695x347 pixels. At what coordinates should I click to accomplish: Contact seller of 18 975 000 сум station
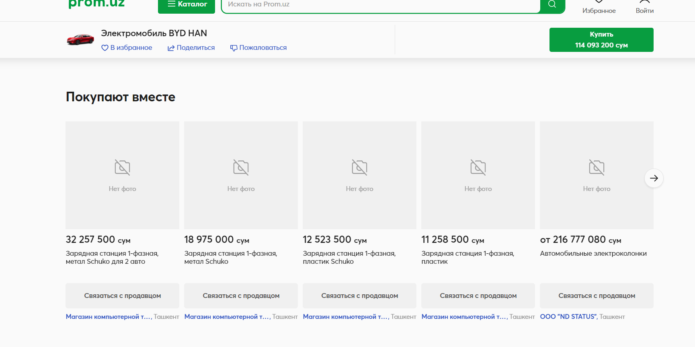241,296
